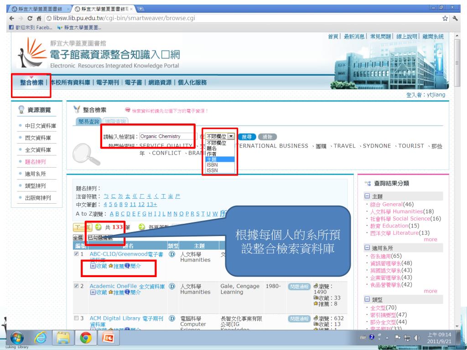
Task: Open 本校所有資料庫 navigation item
Action: (70, 82)
